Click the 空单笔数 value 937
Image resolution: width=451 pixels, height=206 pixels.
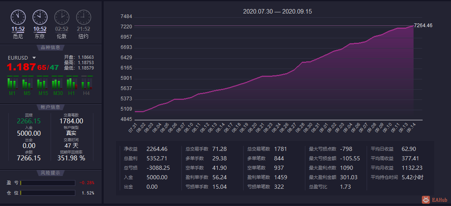point(279,168)
